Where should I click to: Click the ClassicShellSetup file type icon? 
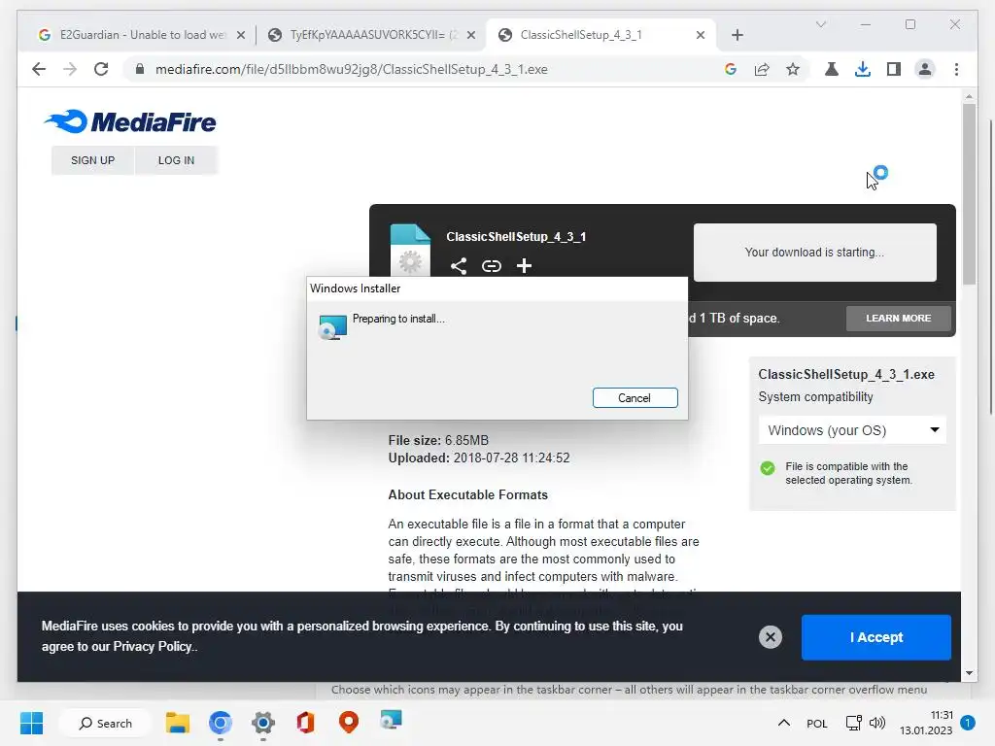click(x=410, y=250)
